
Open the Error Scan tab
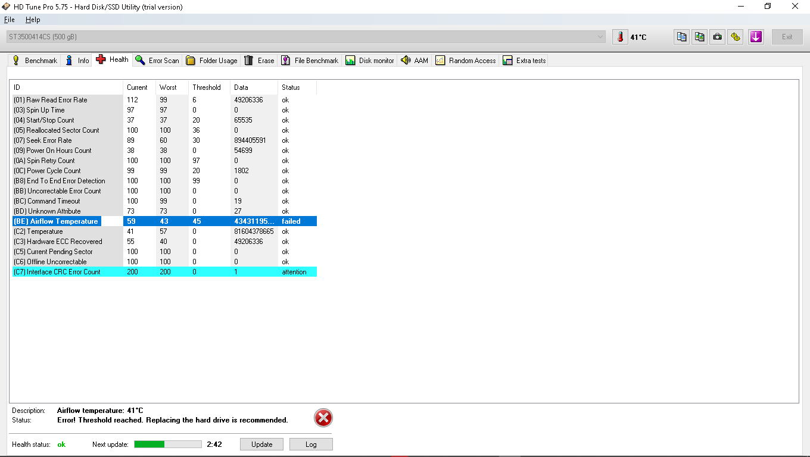[157, 60]
